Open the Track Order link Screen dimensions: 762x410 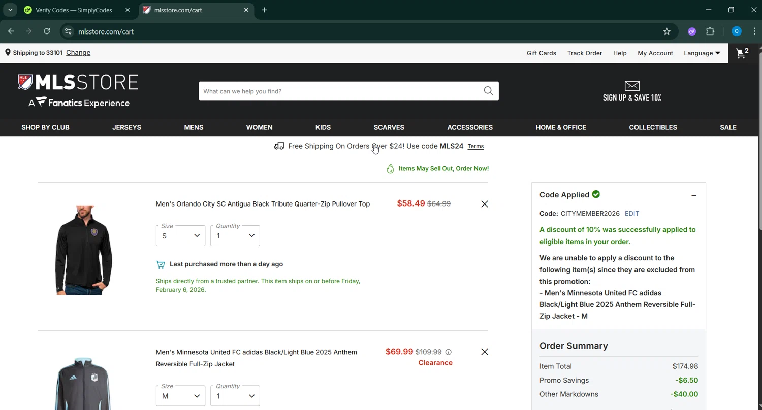(585, 53)
